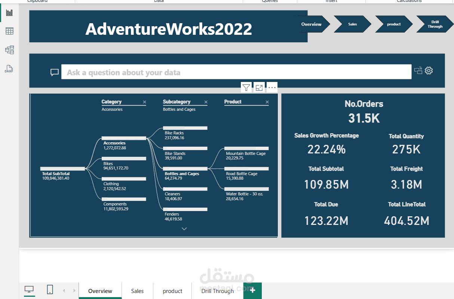Open DAX query view icon

point(9,69)
